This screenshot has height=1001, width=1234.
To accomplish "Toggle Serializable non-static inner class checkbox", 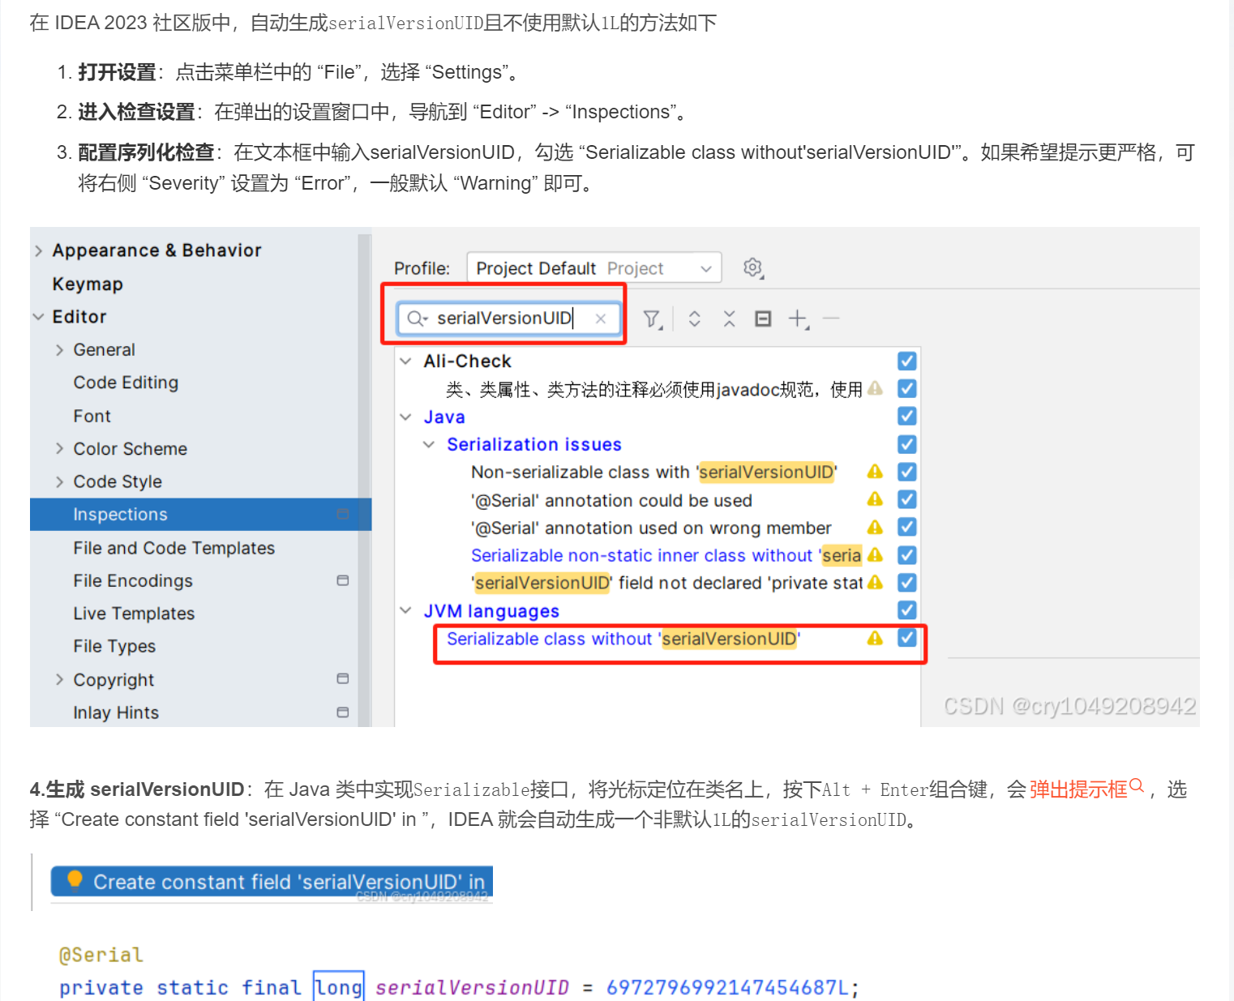I will coord(907,555).
